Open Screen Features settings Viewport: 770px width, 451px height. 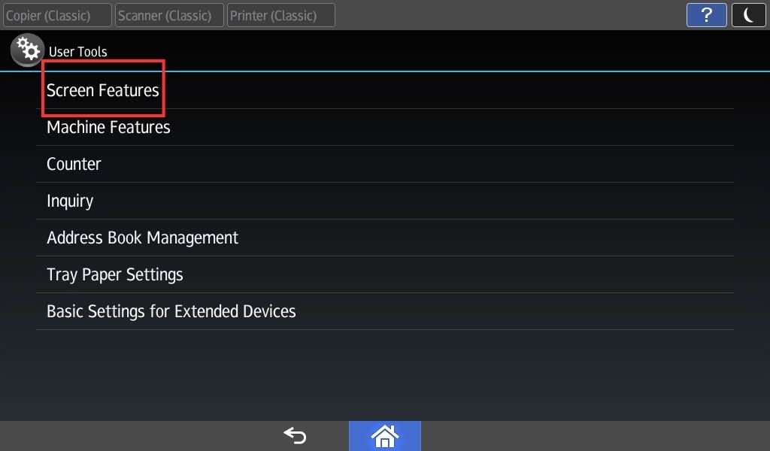tap(385, 90)
